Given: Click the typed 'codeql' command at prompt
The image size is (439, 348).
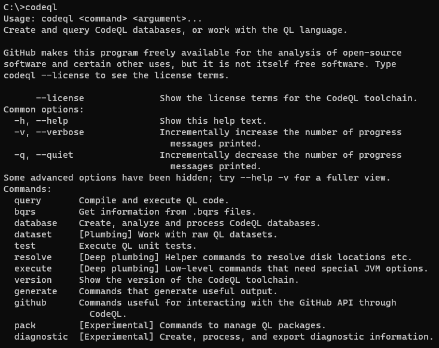Looking at the screenshot, I should pyautogui.click(x=41, y=7).
